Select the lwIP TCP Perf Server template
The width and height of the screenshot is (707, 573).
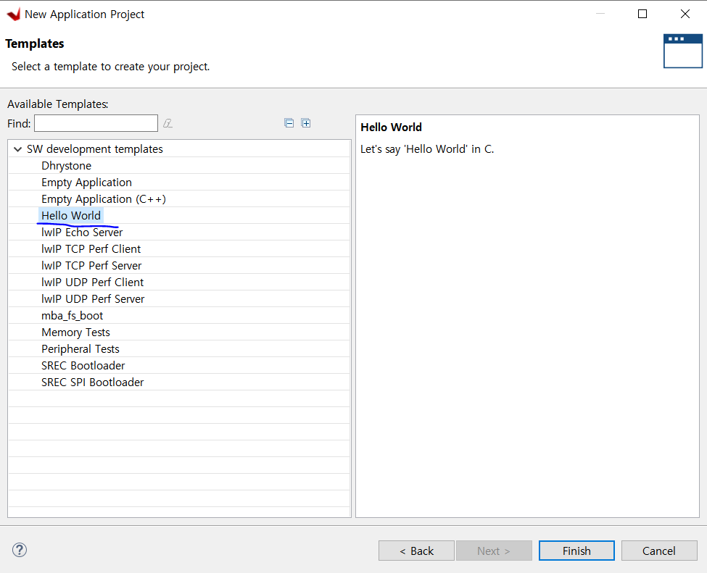[x=91, y=266]
